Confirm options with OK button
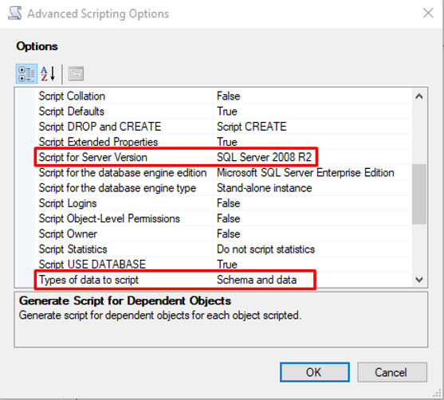Image resolution: width=444 pixels, height=400 pixels. 315,372
